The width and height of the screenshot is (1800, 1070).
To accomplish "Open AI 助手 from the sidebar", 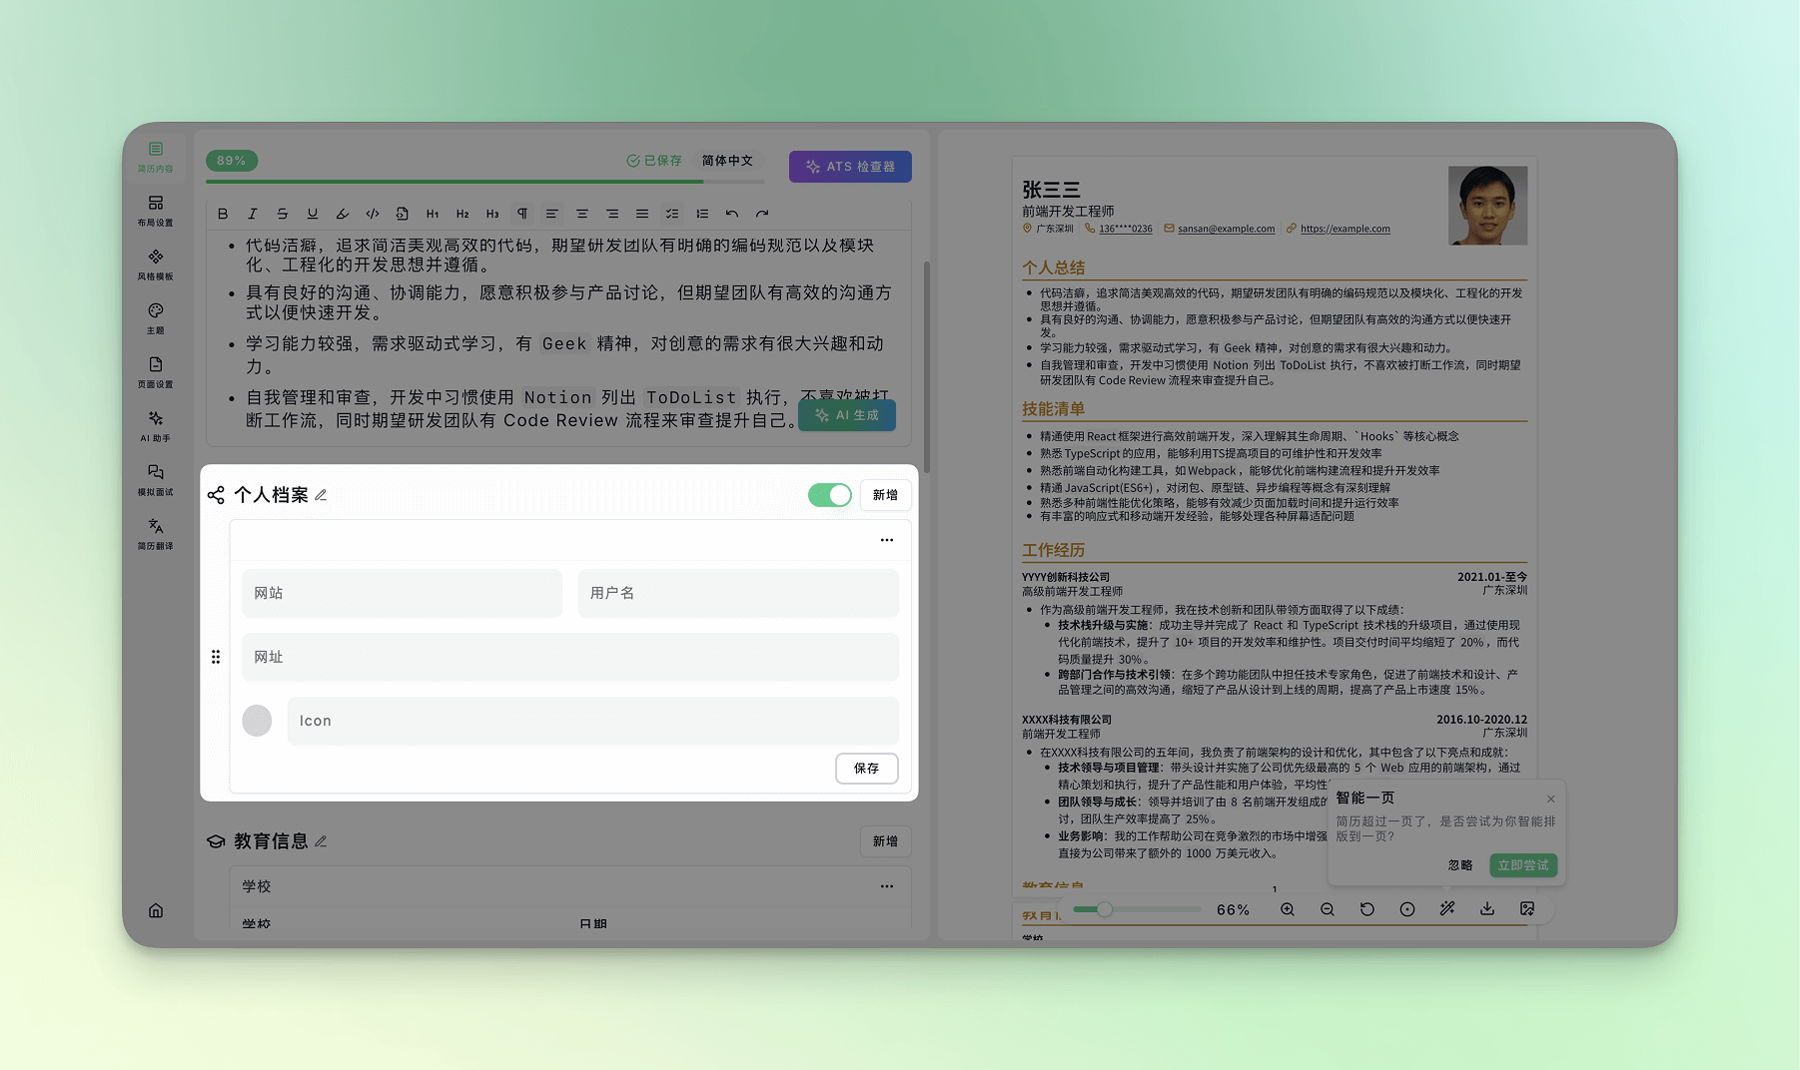I will (156, 425).
